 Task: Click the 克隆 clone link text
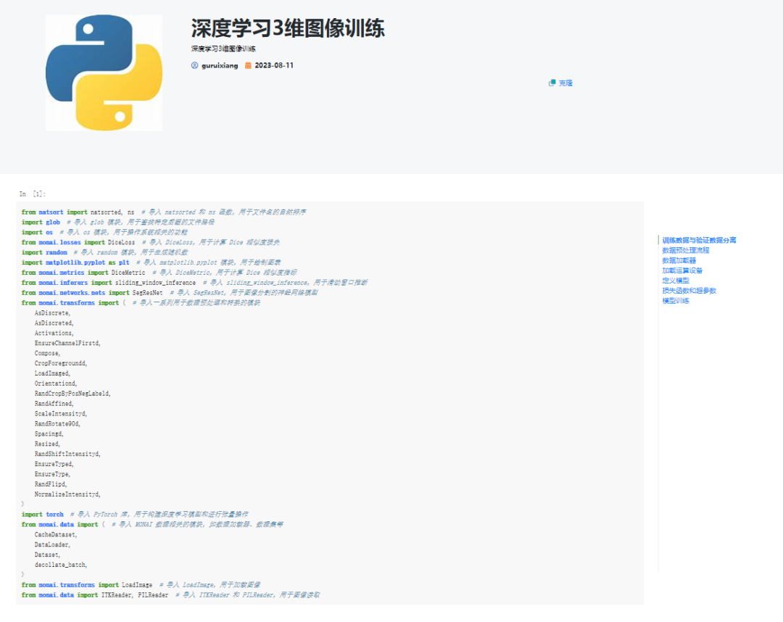coord(565,83)
